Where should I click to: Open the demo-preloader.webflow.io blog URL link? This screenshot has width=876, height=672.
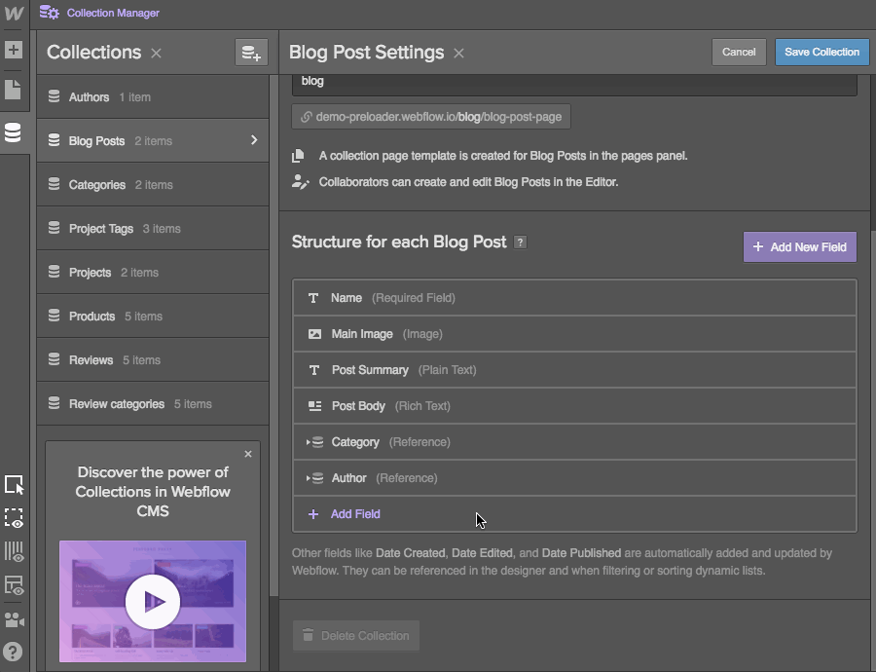coord(431,117)
